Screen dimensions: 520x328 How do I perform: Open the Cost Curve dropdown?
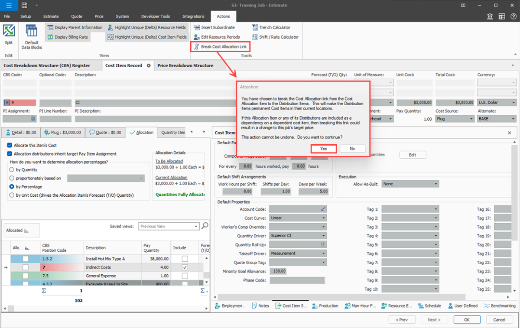[323, 218]
